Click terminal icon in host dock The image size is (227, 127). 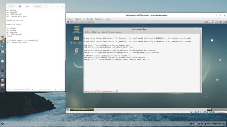tap(2, 71)
